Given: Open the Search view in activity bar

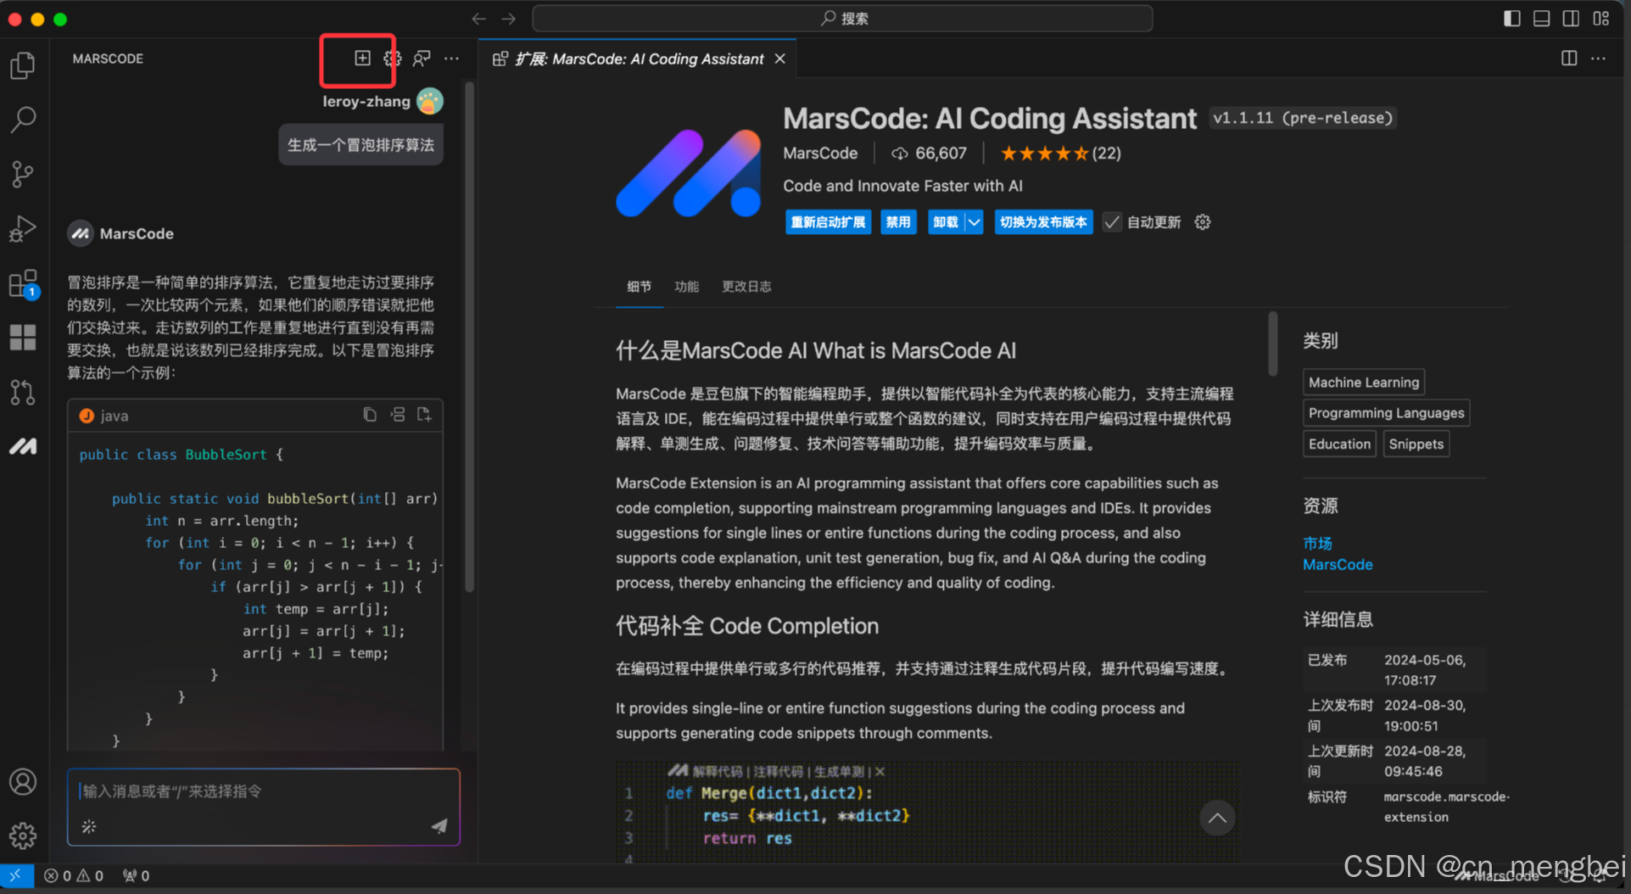Looking at the screenshot, I should coord(23,120).
